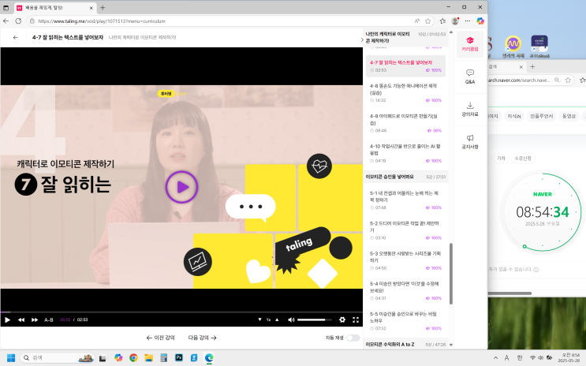Image resolution: width=586 pixels, height=366 pixels.
Task: Open a new tab in the taling Edge window
Action: (x=103, y=7)
